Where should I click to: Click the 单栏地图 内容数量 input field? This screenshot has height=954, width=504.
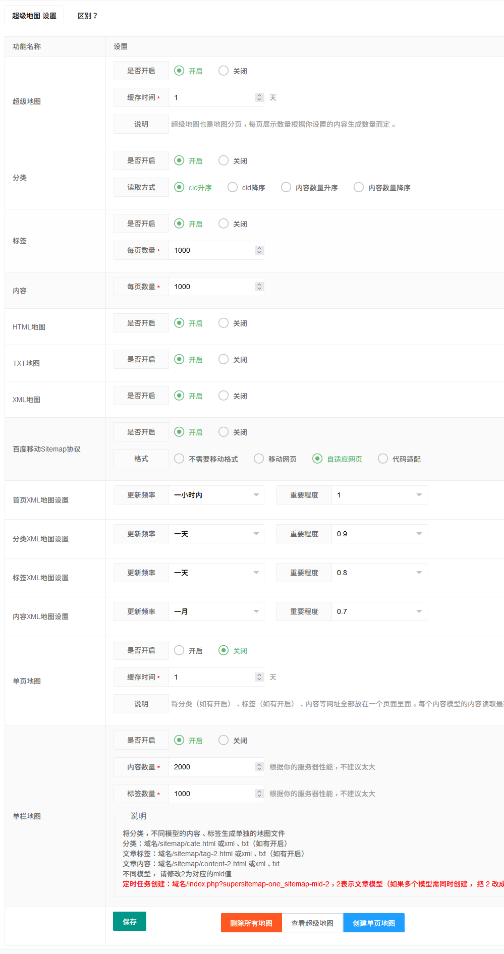tap(211, 767)
